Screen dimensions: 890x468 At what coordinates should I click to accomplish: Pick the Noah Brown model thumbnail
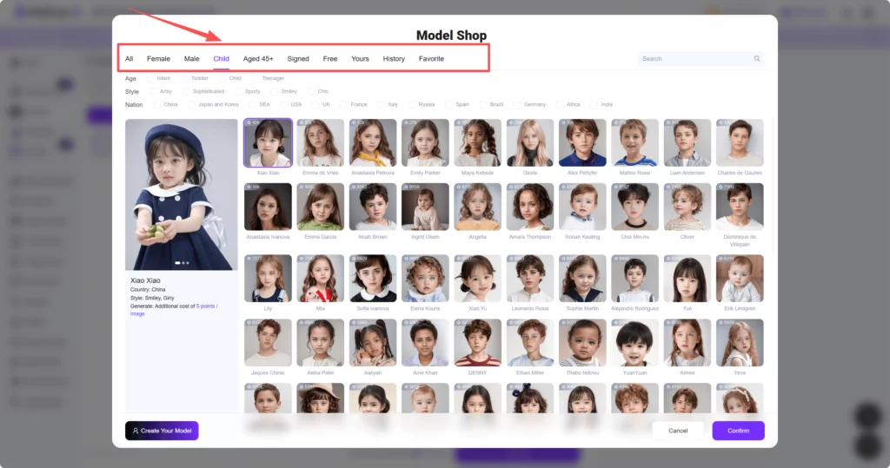(x=373, y=207)
